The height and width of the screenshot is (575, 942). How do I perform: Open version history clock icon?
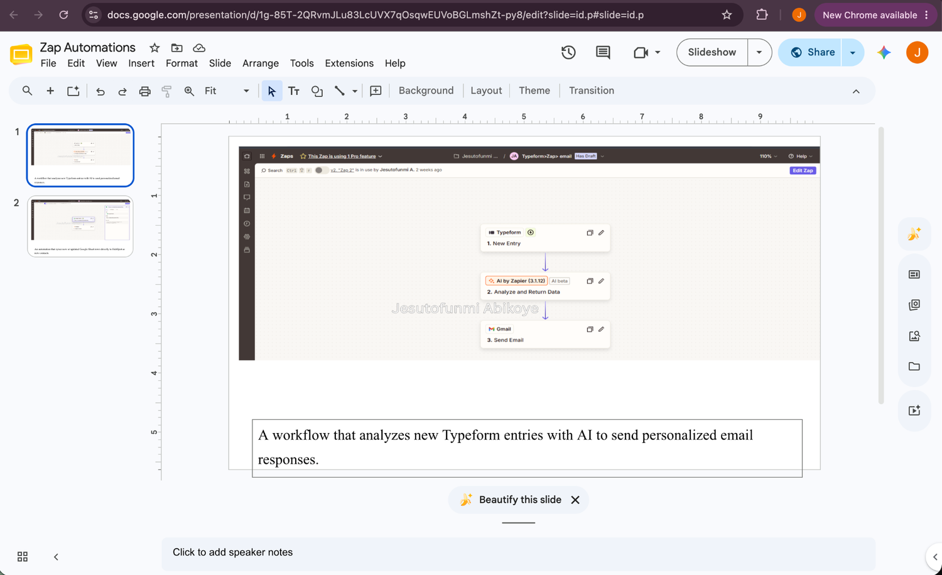(x=568, y=52)
